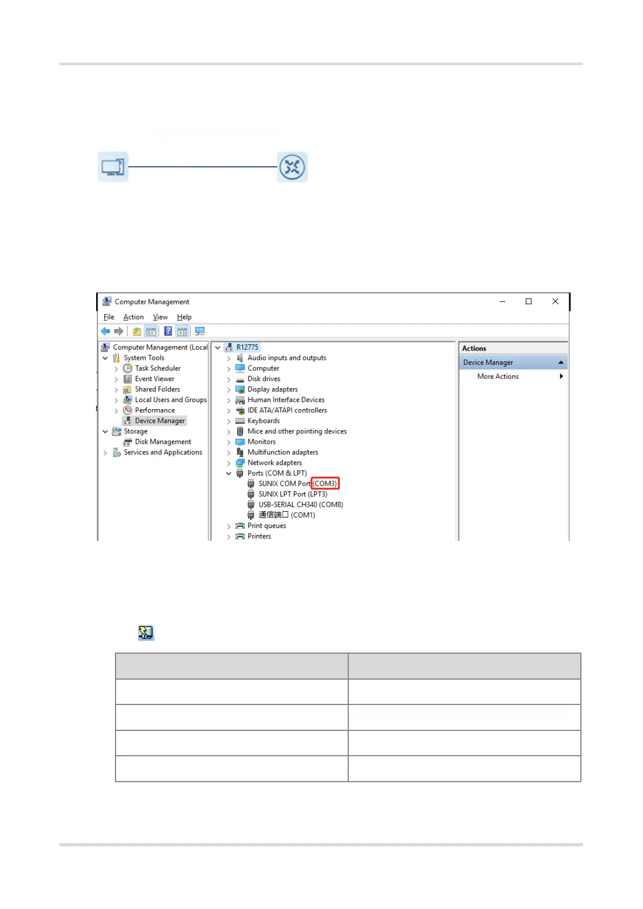This screenshot has height=909, width=643.
Task: Collapse the R12775 computer root node
Action: coord(218,348)
